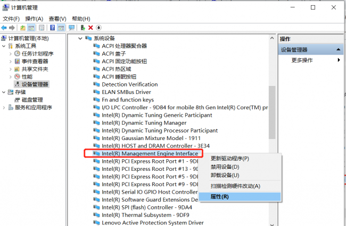
Task: Click the 系统工具 tools icon
Action: [10, 46]
